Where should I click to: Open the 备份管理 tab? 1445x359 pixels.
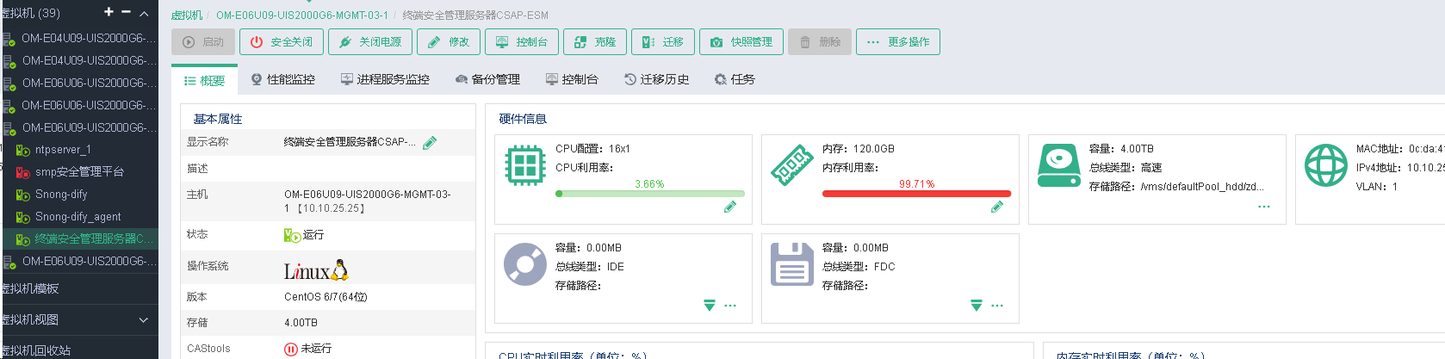pos(487,79)
